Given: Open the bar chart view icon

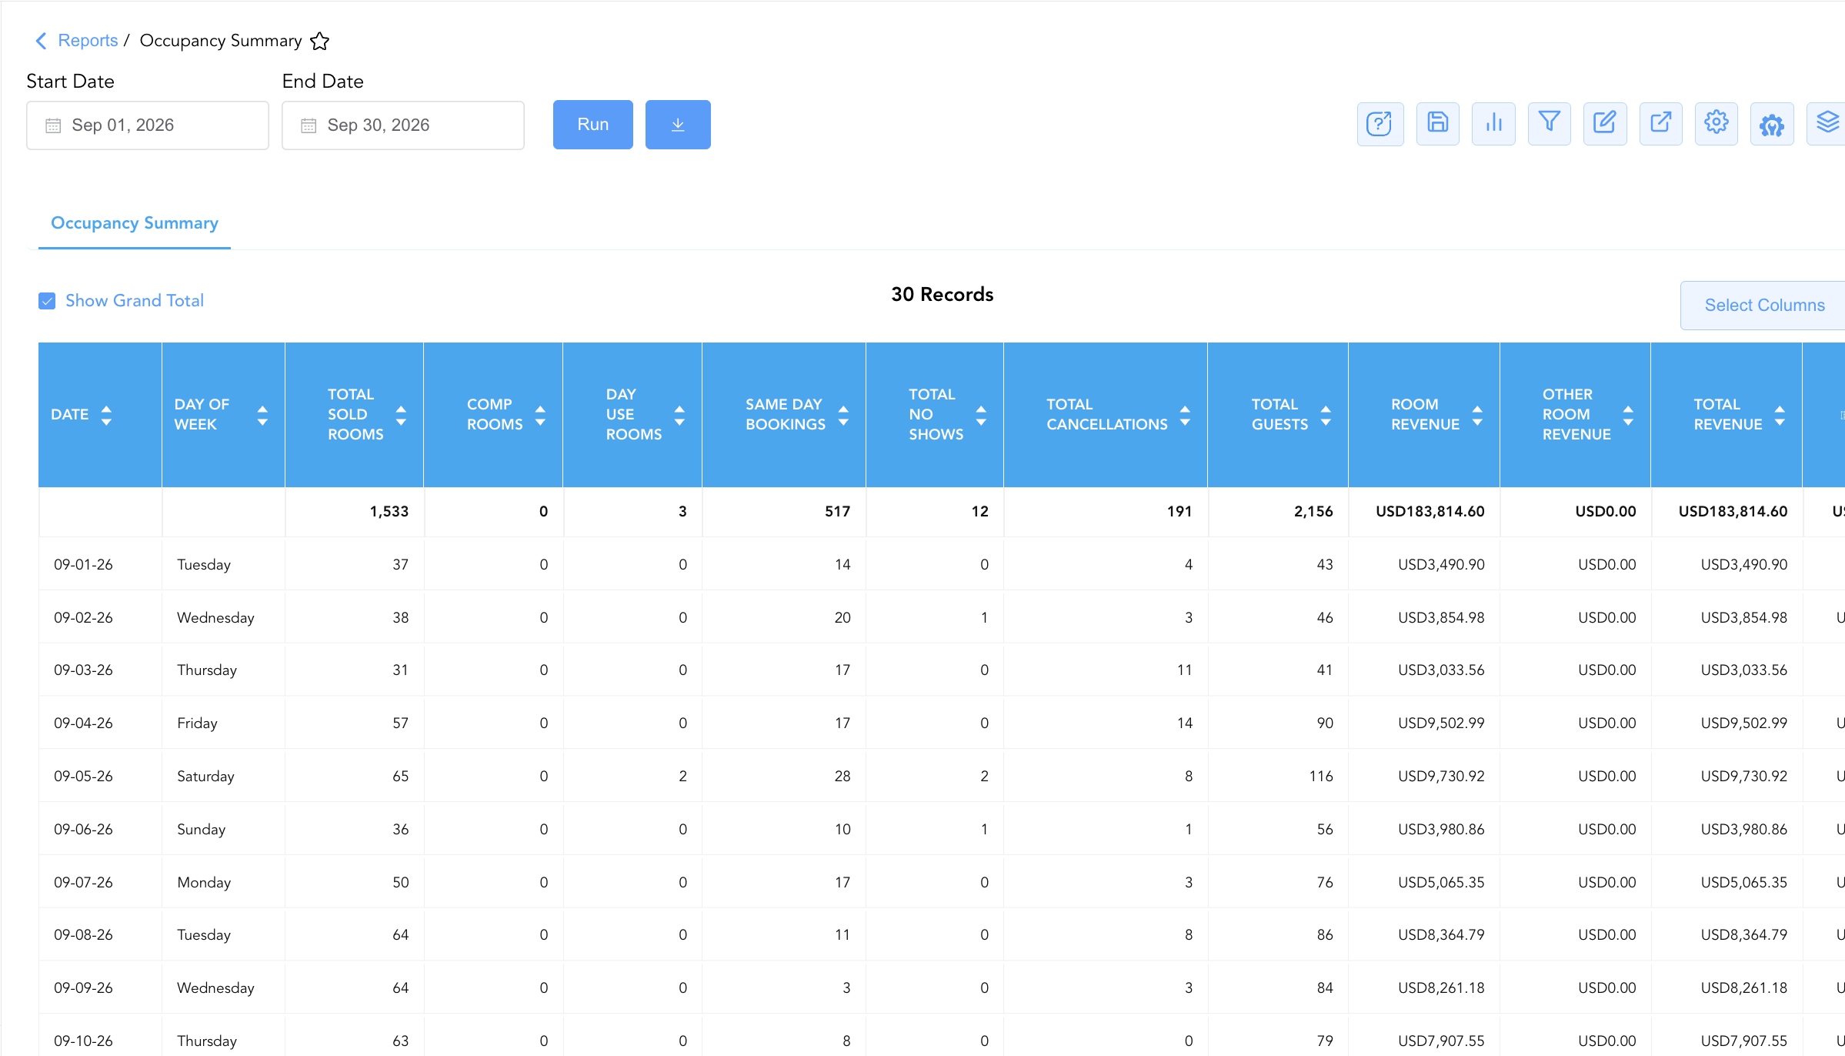Looking at the screenshot, I should point(1493,124).
